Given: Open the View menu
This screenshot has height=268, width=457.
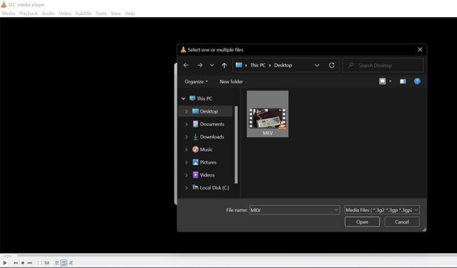Looking at the screenshot, I should (116, 13).
